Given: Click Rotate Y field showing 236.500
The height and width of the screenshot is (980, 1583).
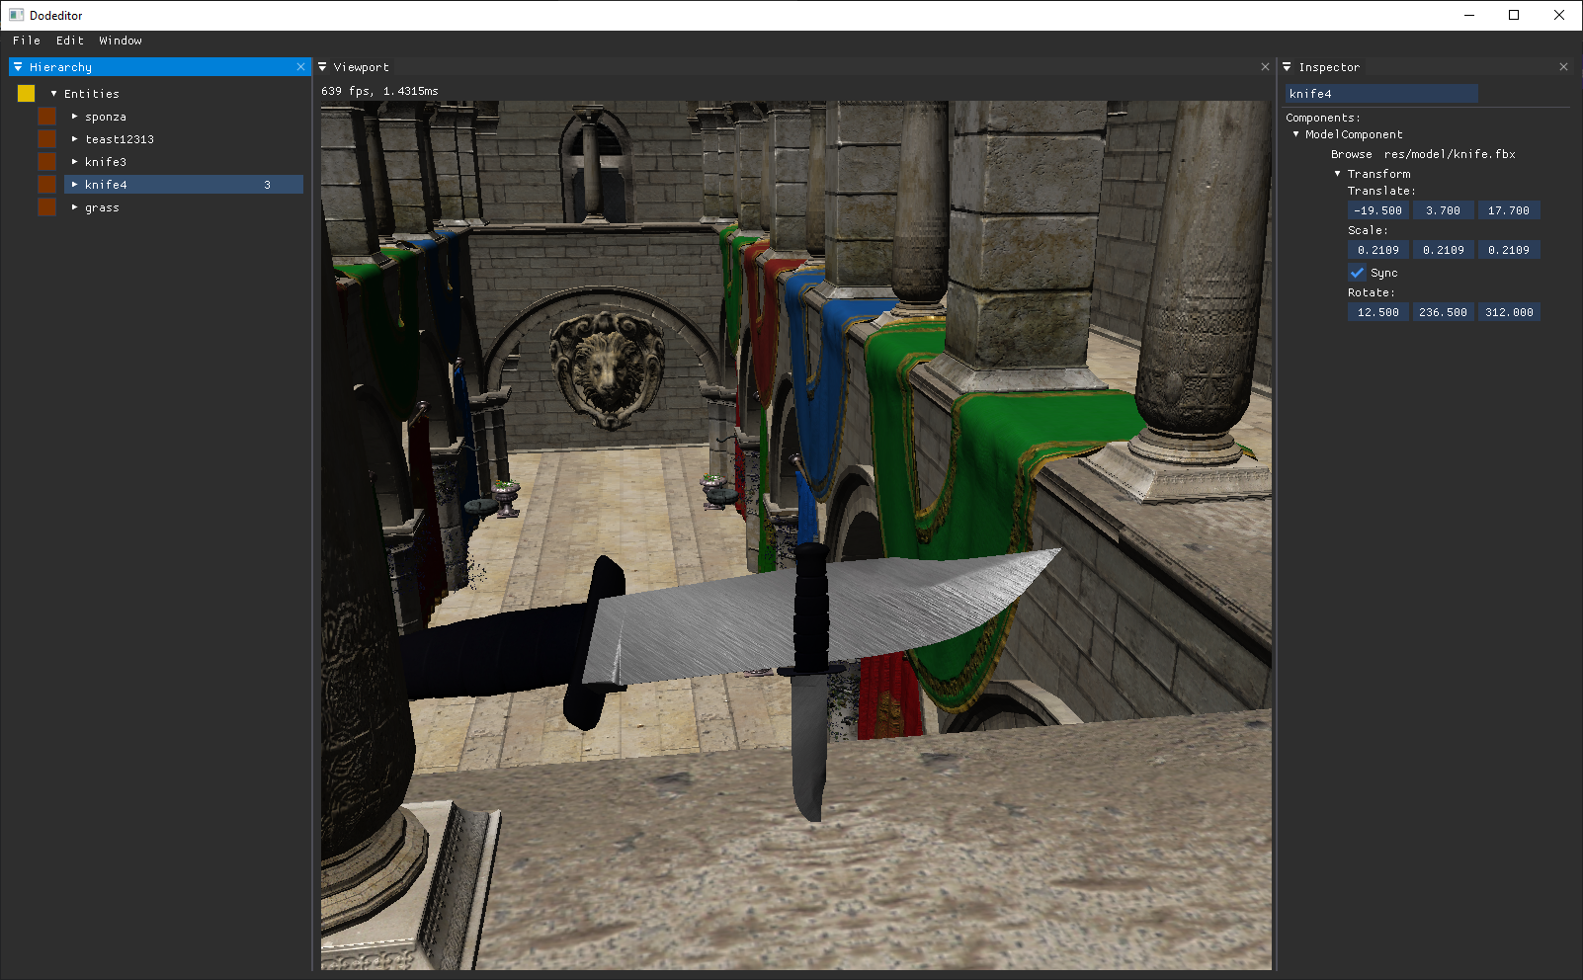Looking at the screenshot, I should [x=1443, y=312].
